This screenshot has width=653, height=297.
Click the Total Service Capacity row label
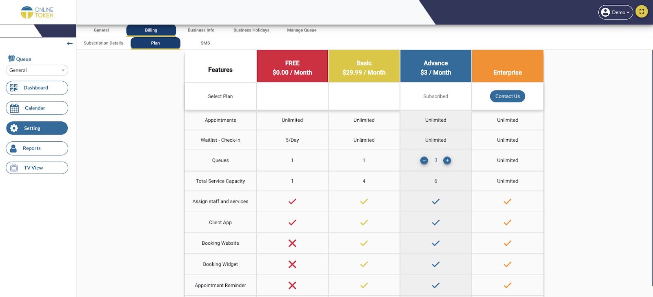pos(220,181)
